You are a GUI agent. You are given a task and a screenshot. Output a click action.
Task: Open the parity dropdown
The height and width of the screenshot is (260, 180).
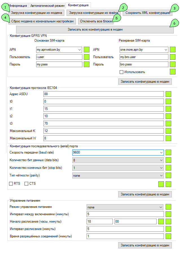[161, 175]
